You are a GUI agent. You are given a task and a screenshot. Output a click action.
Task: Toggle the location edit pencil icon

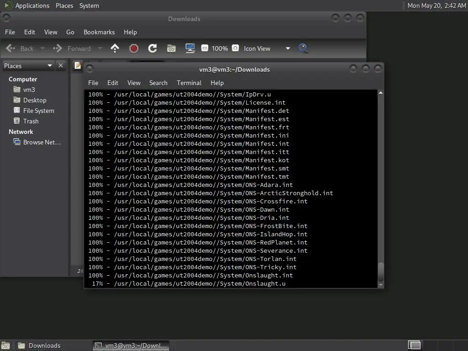(x=78, y=65)
